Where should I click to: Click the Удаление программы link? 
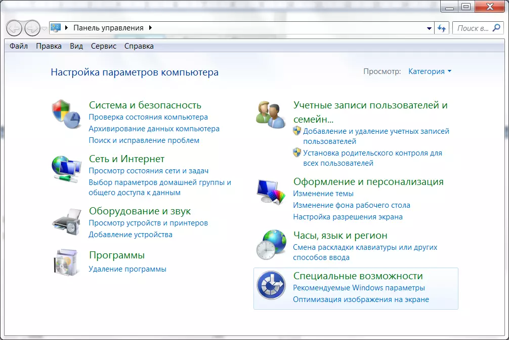point(128,269)
